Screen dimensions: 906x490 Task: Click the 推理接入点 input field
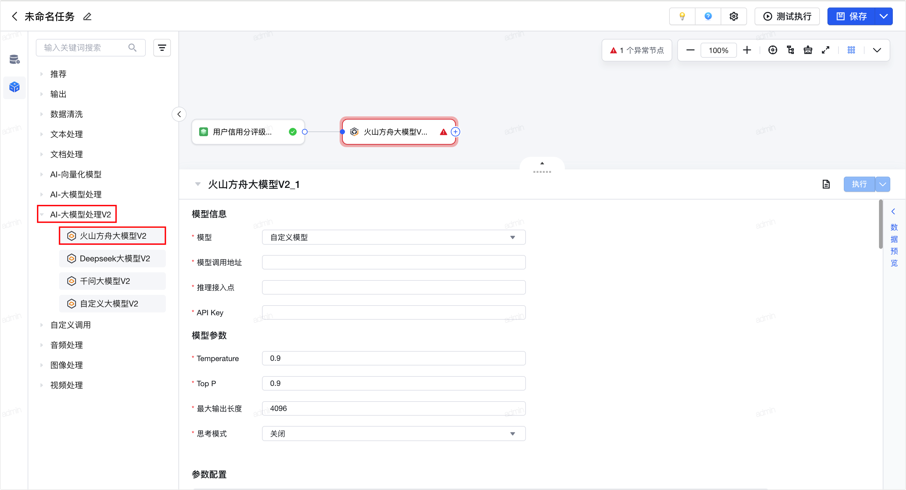pyautogui.click(x=394, y=287)
